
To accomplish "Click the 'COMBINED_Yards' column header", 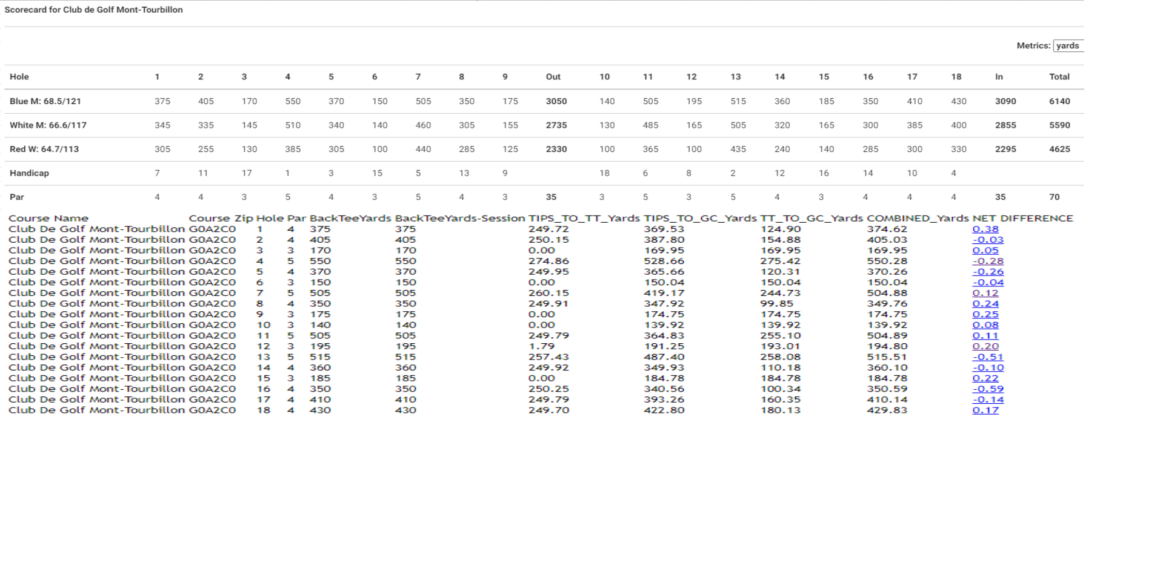I will (918, 219).
